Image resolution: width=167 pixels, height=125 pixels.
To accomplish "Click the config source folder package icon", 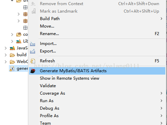I will click(x=19, y=34).
